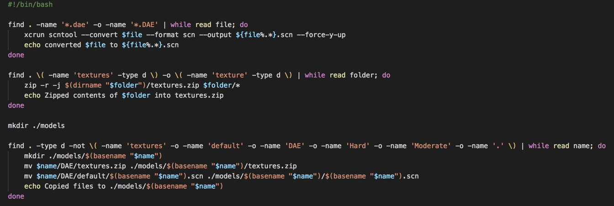Click the word 'converted' in echo line

click(x=63, y=45)
